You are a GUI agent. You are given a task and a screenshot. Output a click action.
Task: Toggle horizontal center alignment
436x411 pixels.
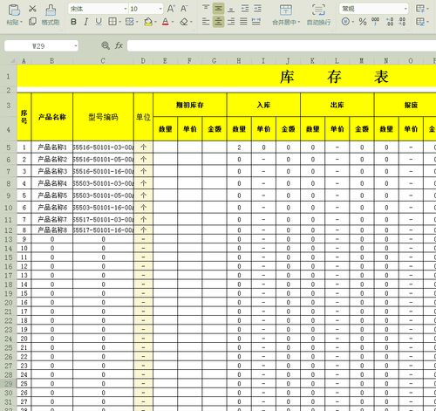(218, 22)
